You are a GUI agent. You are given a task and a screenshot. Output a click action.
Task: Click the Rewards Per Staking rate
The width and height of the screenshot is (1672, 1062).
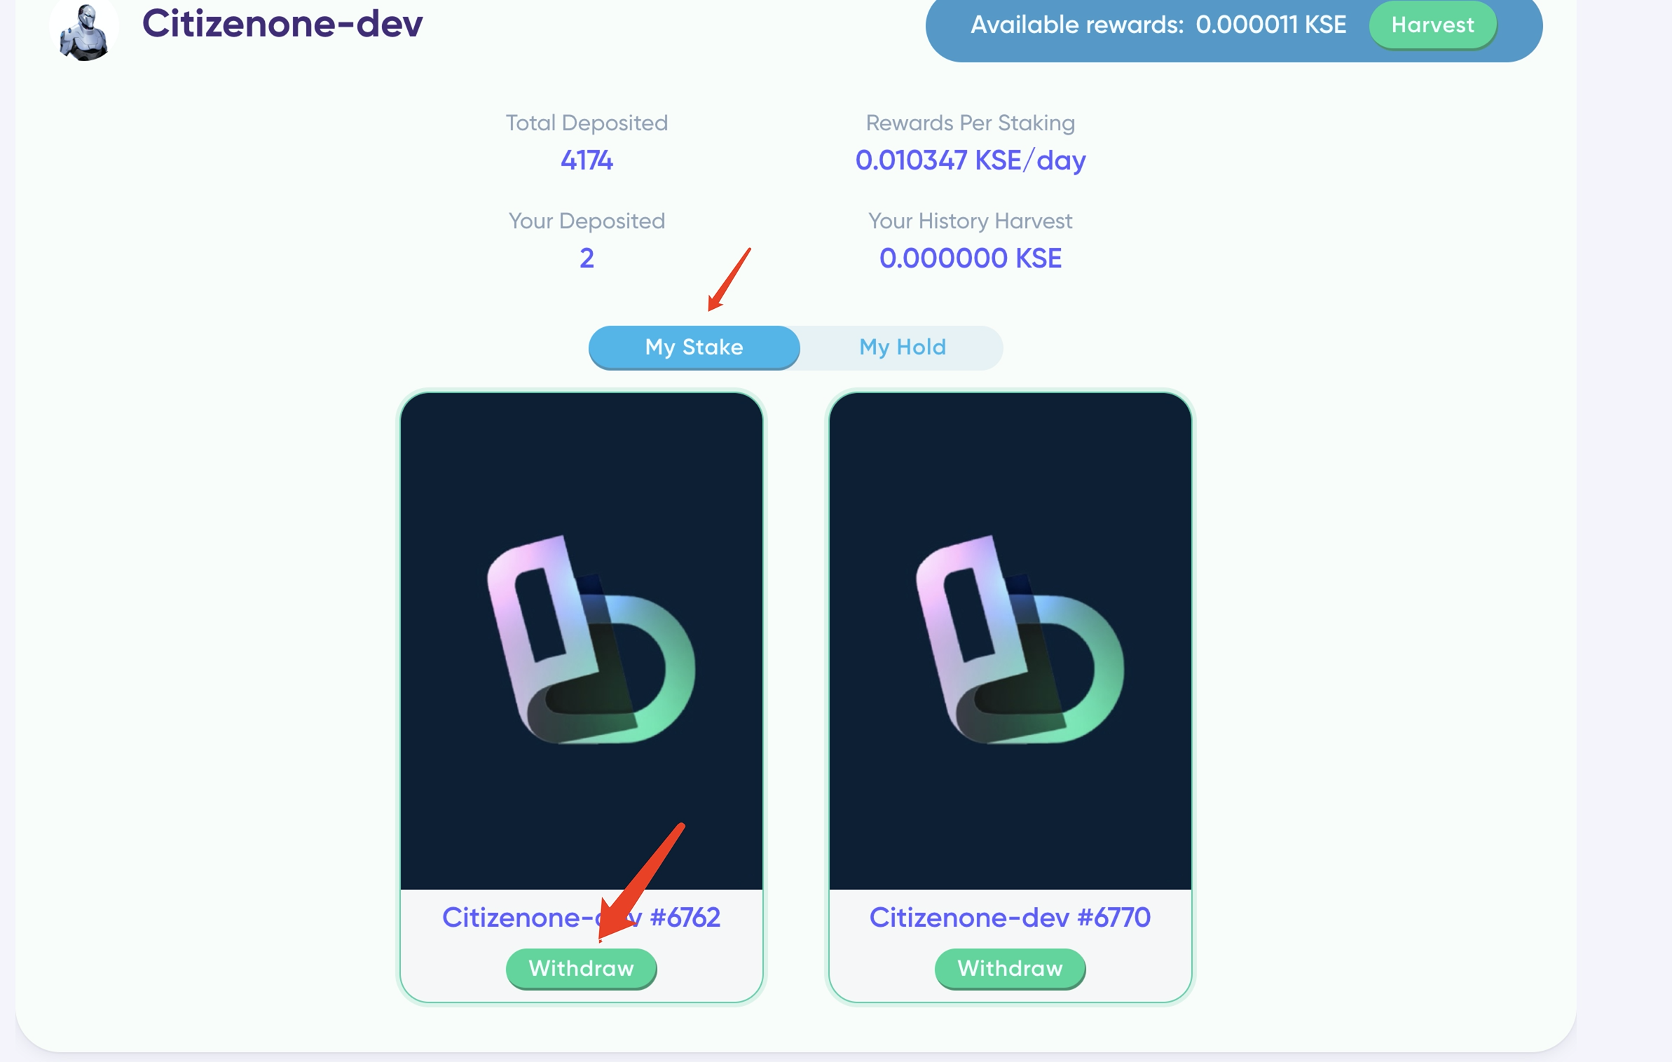click(x=970, y=160)
